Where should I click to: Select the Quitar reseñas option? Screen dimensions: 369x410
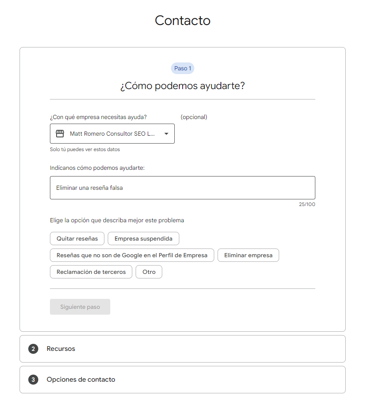pos(77,239)
